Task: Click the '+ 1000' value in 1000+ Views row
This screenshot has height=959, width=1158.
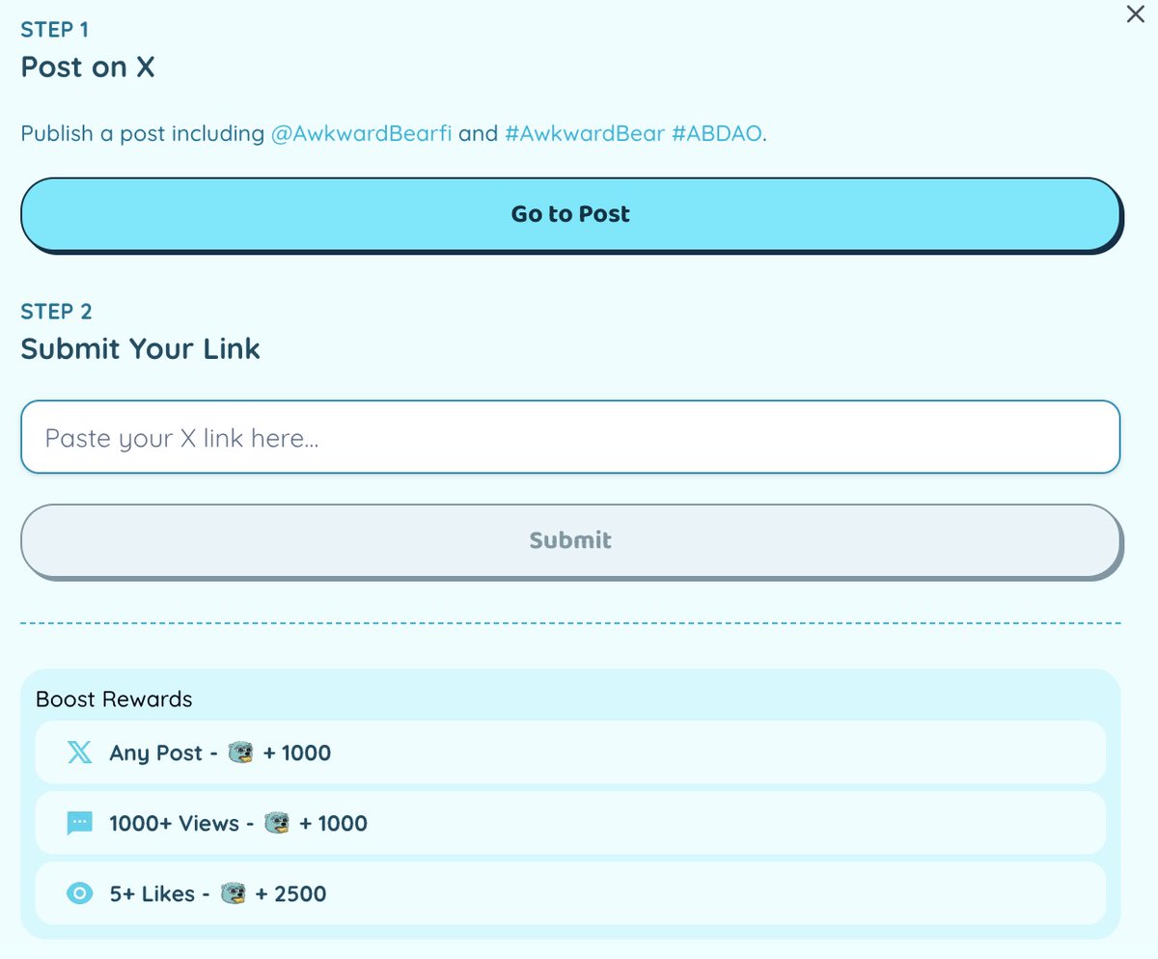Action: [x=334, y=824]
